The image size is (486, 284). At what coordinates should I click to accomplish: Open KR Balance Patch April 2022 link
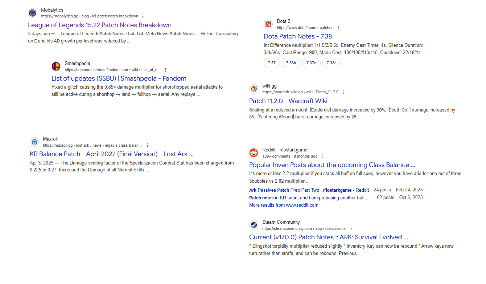[x=112, y=154]
